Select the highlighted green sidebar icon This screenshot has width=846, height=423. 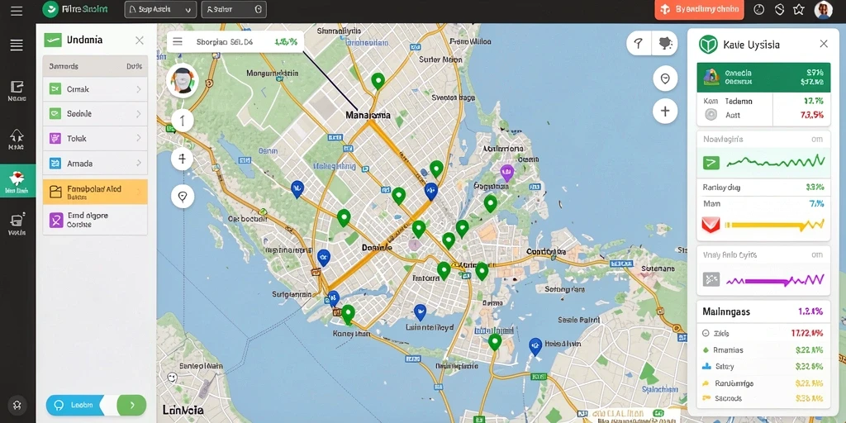click(18, 181)
